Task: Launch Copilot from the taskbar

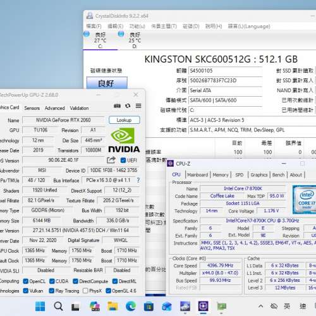Action: [94, 307]
